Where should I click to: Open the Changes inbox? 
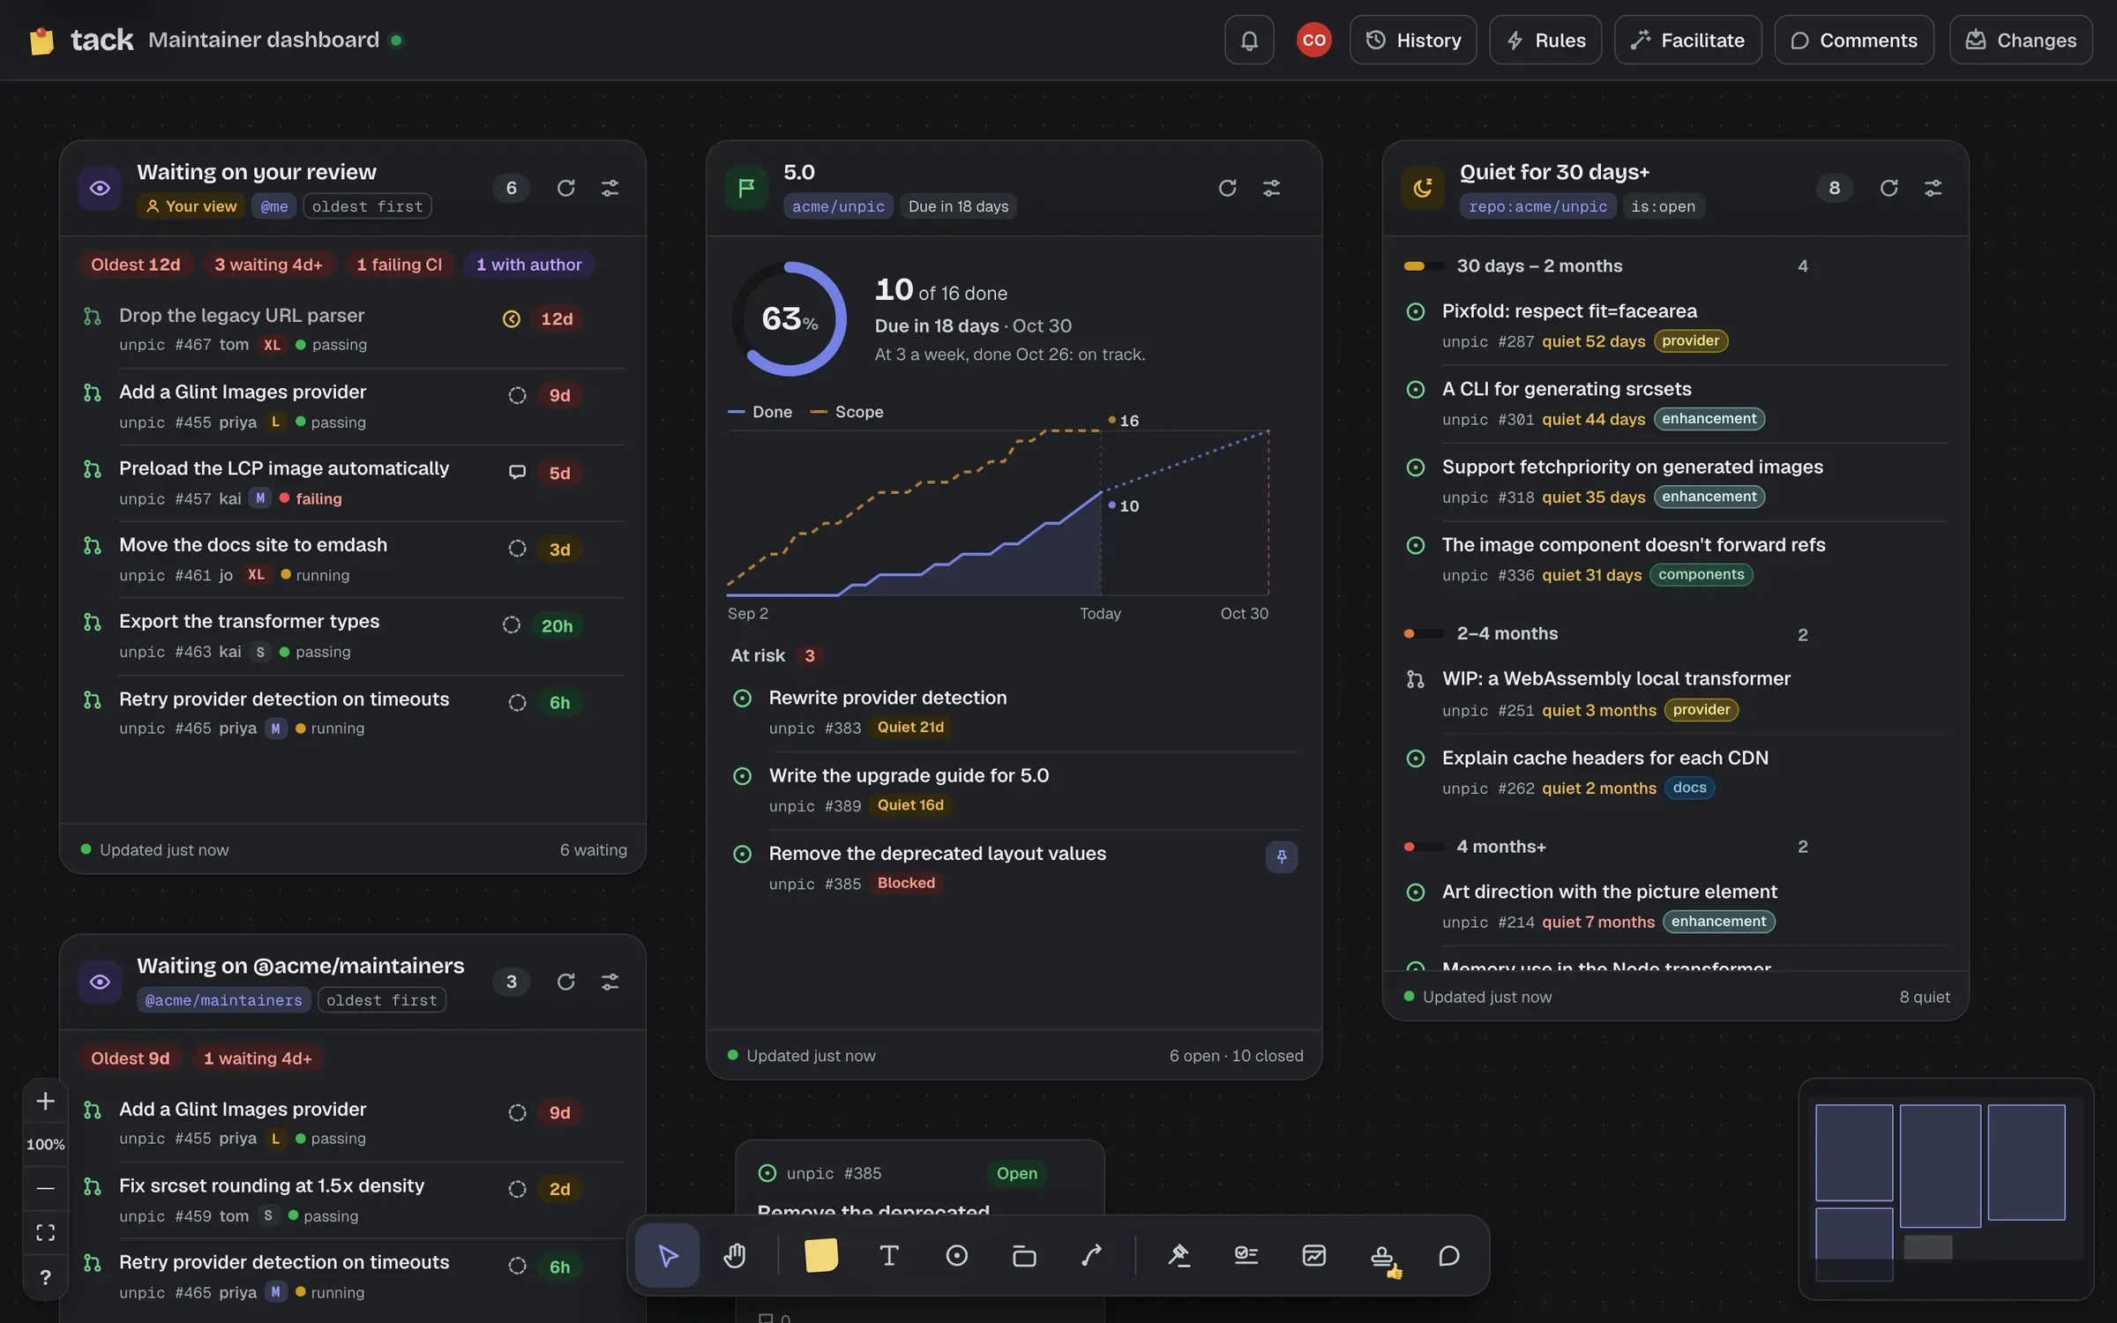2021,40
